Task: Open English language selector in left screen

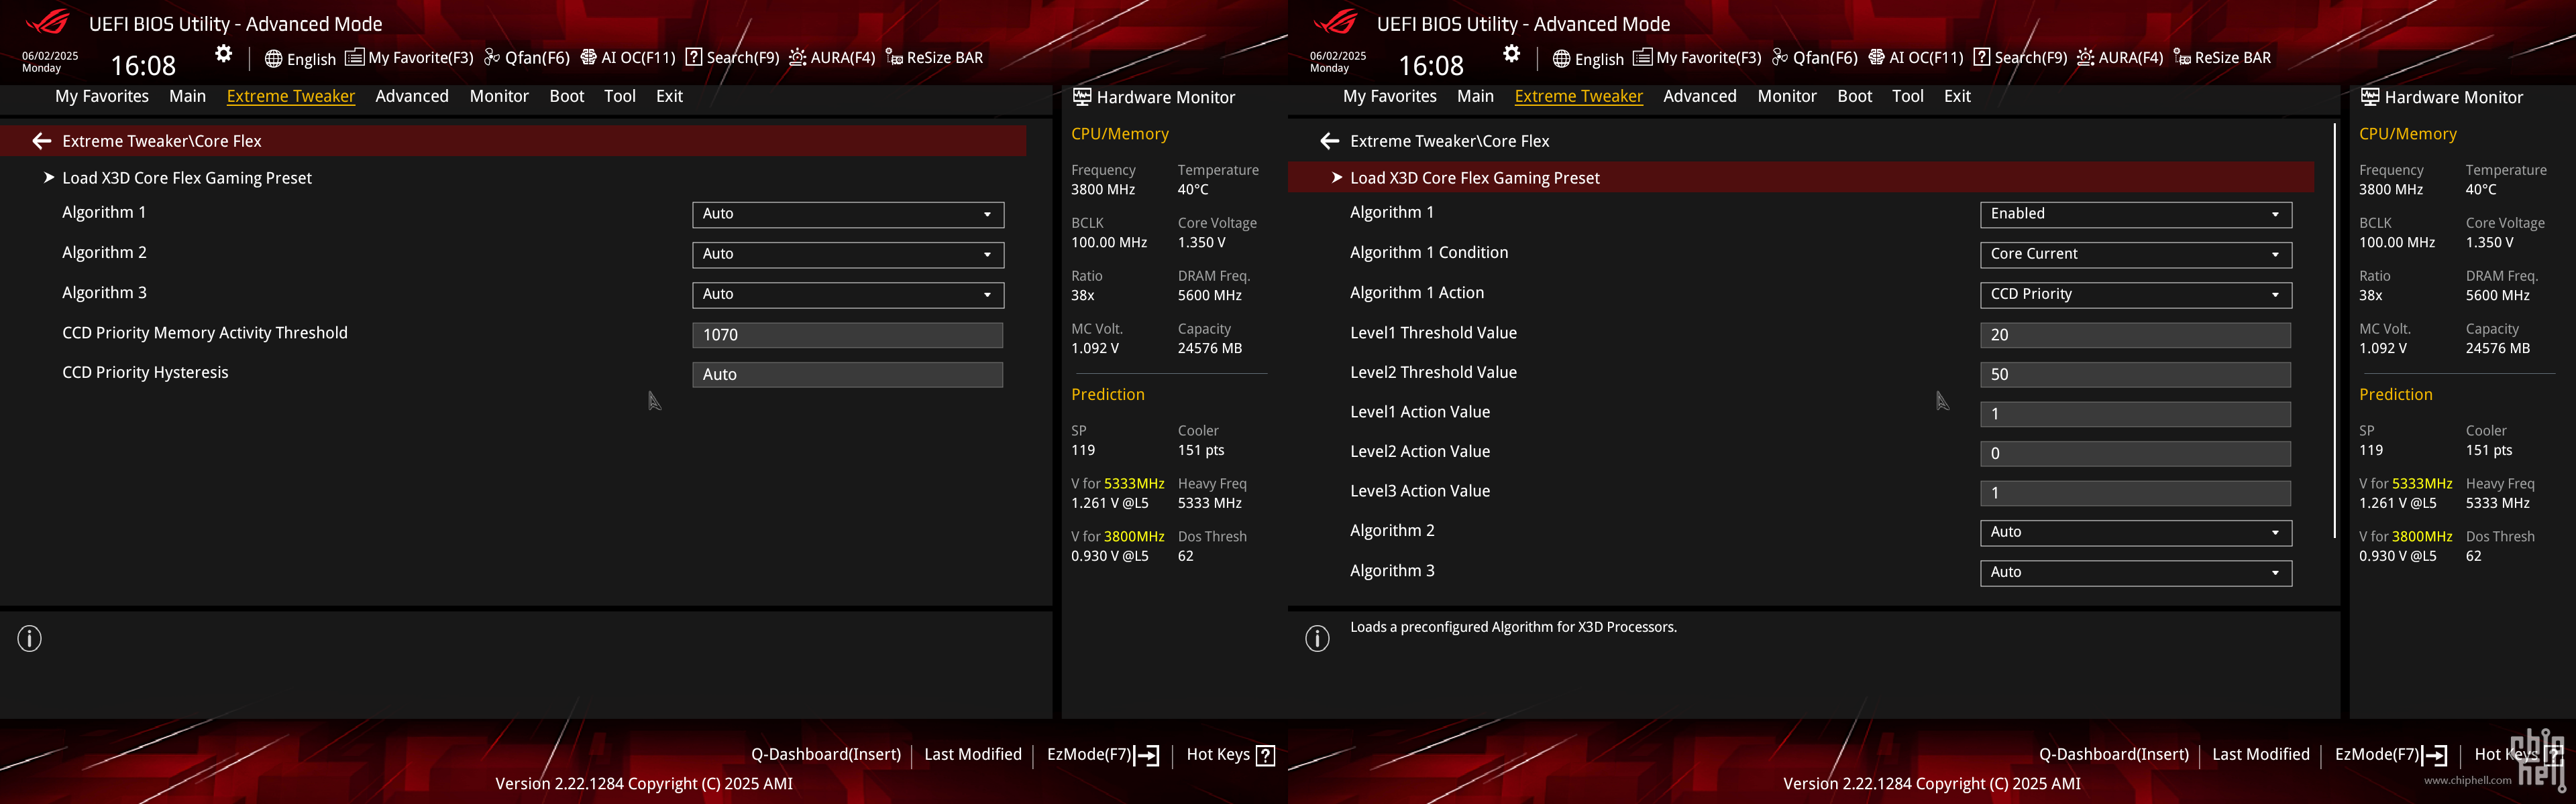Action: [x=300, y=59]
